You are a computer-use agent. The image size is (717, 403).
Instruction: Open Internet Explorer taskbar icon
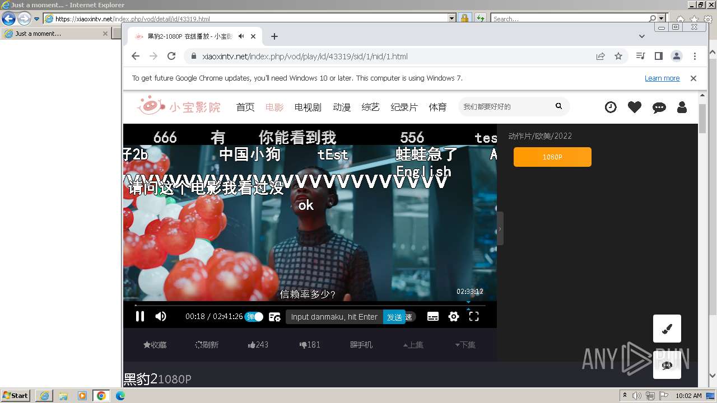point(44,396)
